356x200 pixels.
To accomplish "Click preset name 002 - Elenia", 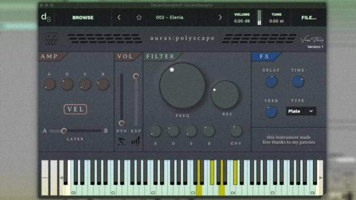I will pos(170,17).
